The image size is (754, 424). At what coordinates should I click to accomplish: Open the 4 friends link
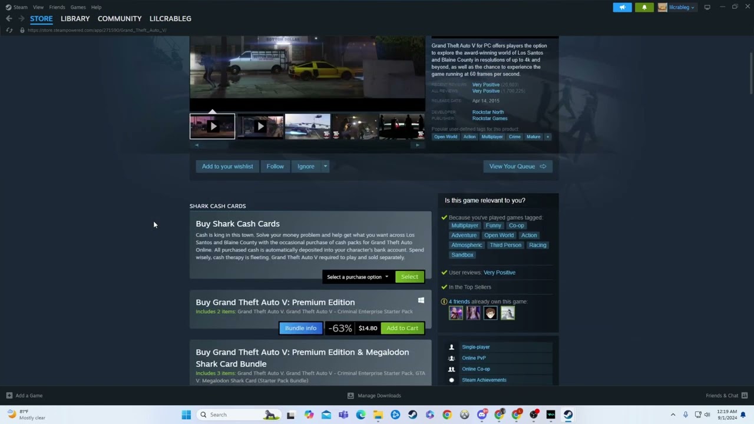click(459, 302)
